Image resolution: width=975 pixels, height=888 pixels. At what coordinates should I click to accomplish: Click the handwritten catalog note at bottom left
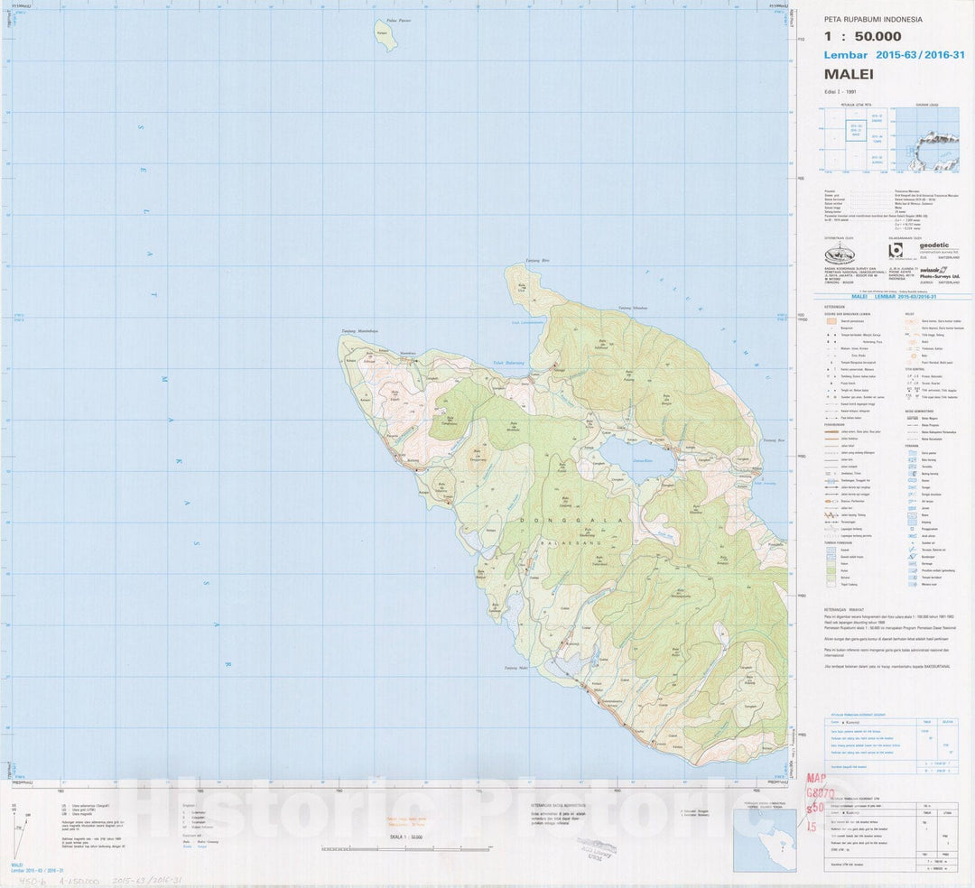click(99, 880)
